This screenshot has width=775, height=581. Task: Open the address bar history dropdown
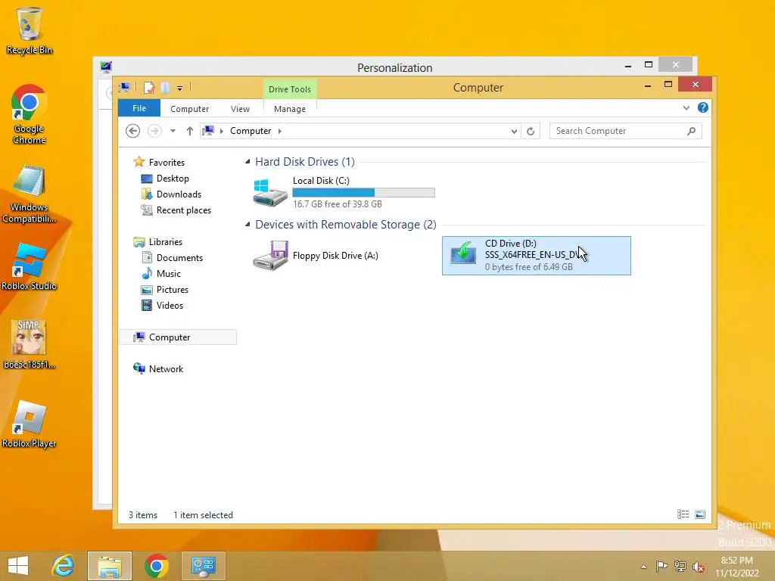(x=514, y=131)
